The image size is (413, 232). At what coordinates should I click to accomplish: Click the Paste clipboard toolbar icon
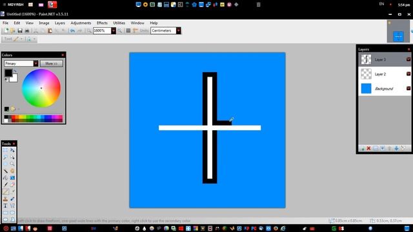tap(50, 31)
